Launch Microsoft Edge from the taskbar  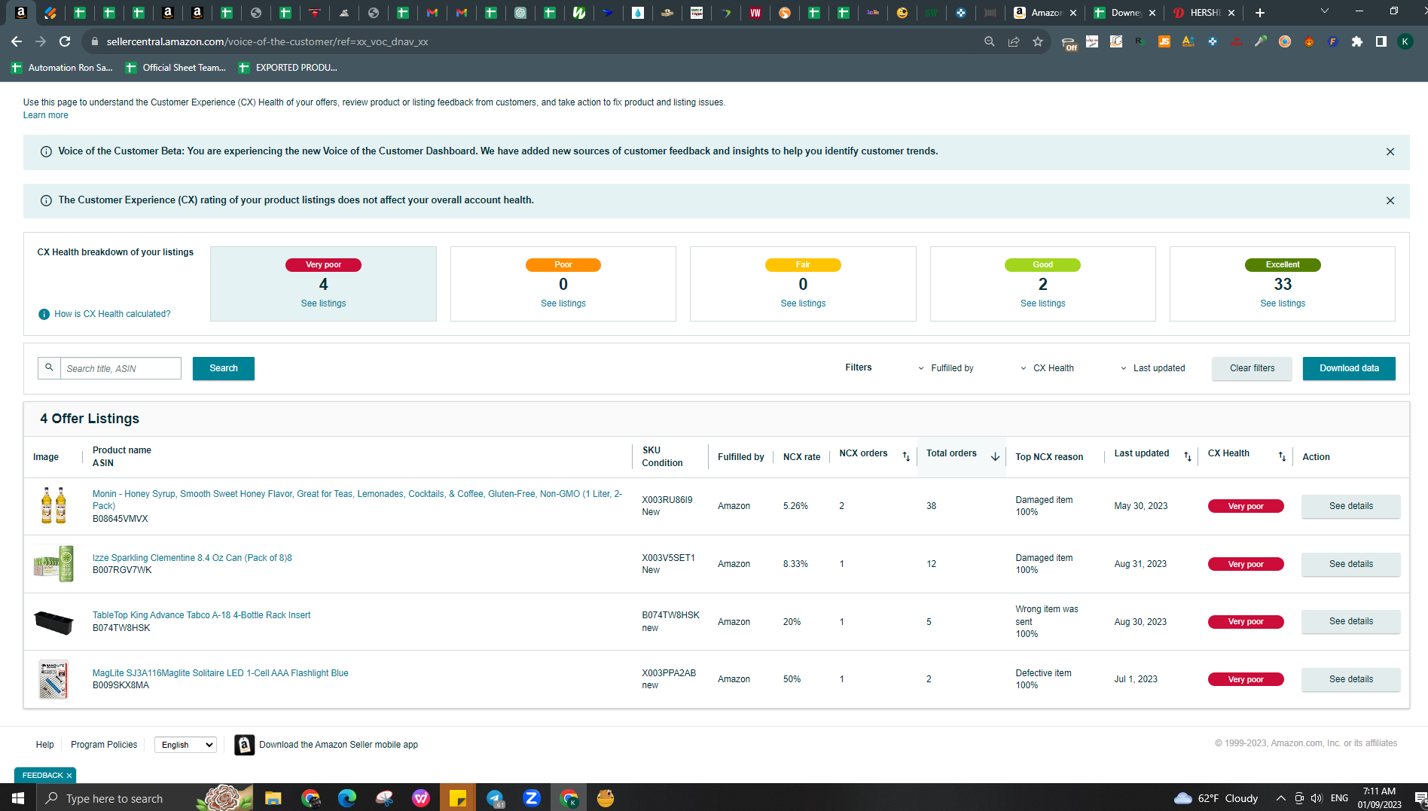tap(347, 797)
